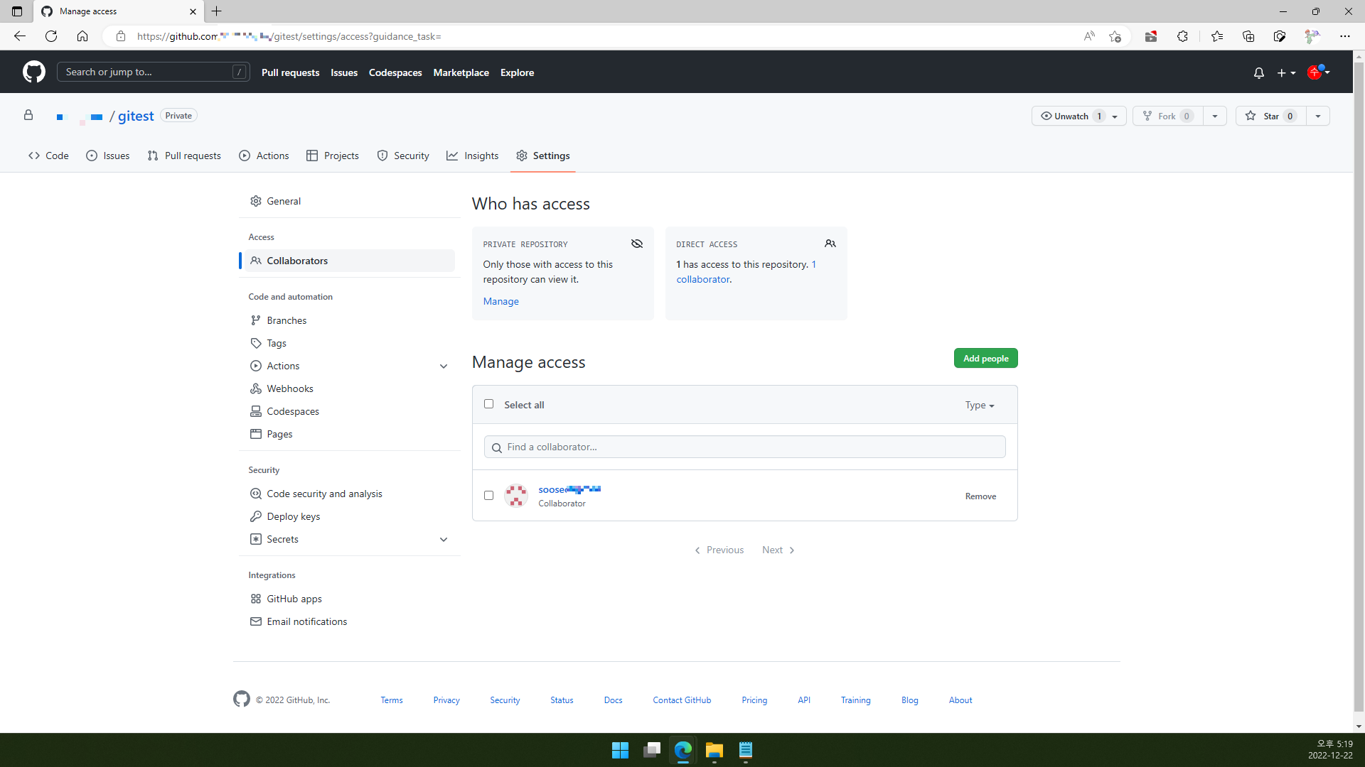Click the site lock icon in address bar
Viewport: 1365px width, 767px height.
pyautogui.click(x=121, y=36)
